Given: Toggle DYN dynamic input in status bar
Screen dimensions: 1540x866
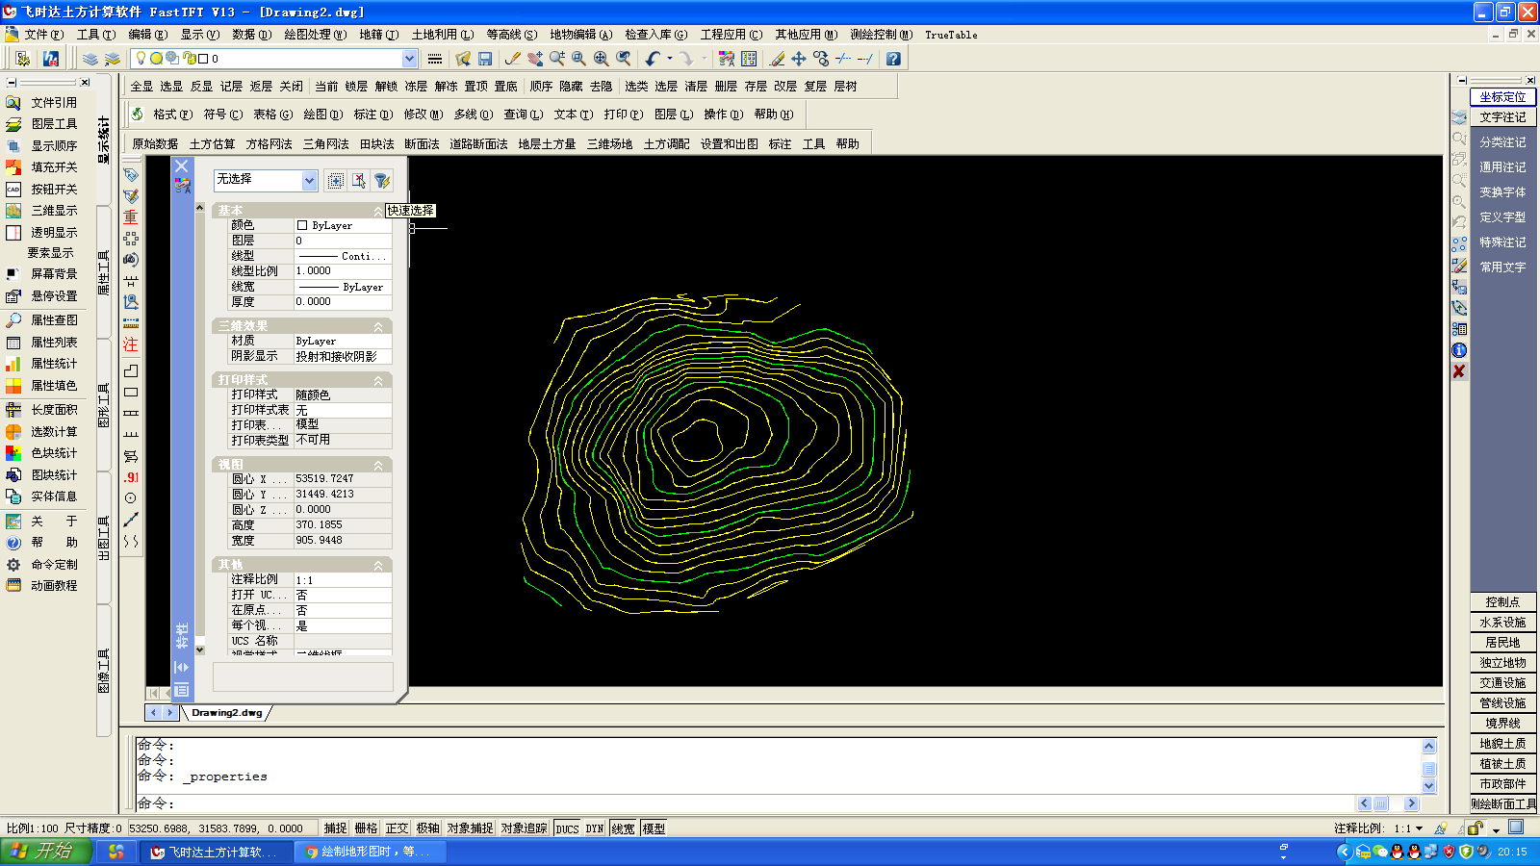Looking at the screenshot, I should coord(595,828).
